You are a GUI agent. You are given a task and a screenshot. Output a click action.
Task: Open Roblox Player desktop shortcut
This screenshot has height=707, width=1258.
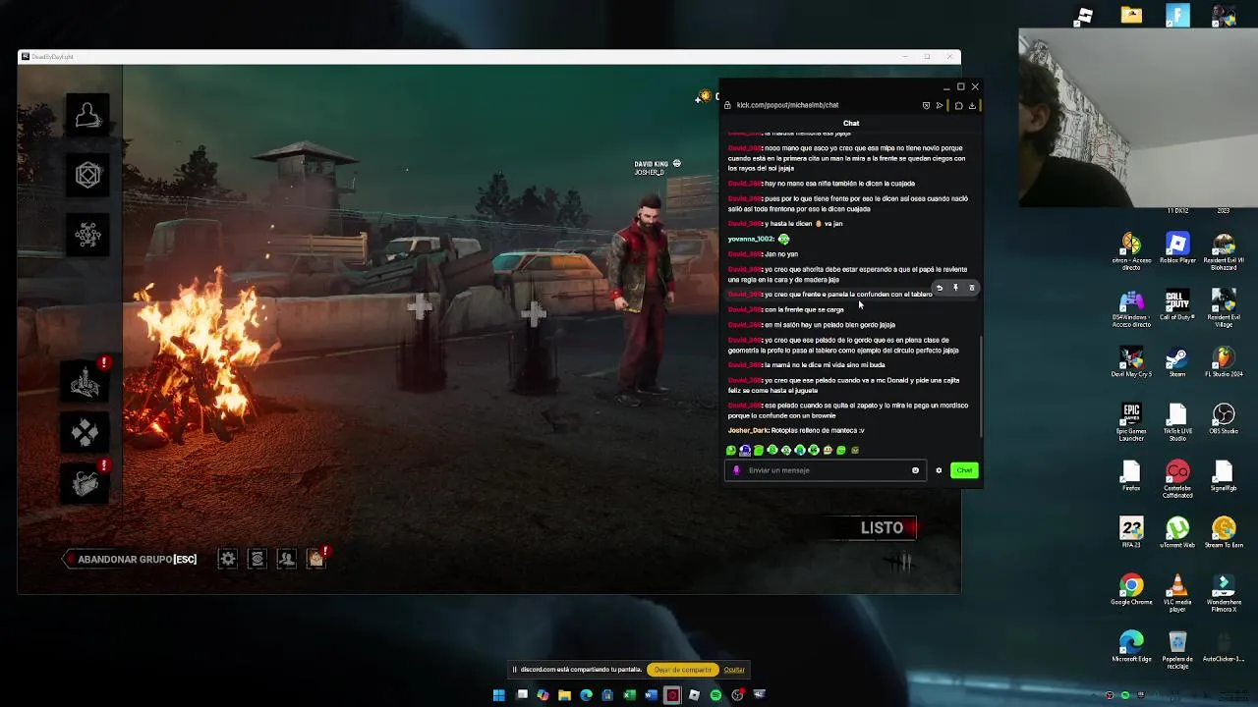pos(1177,247)
